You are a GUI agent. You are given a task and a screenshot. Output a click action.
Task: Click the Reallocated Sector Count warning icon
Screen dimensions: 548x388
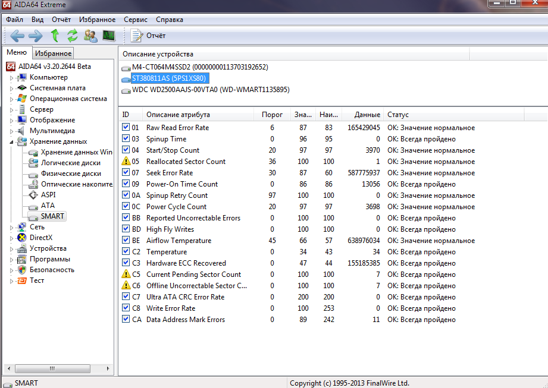(x=126, y=161)
